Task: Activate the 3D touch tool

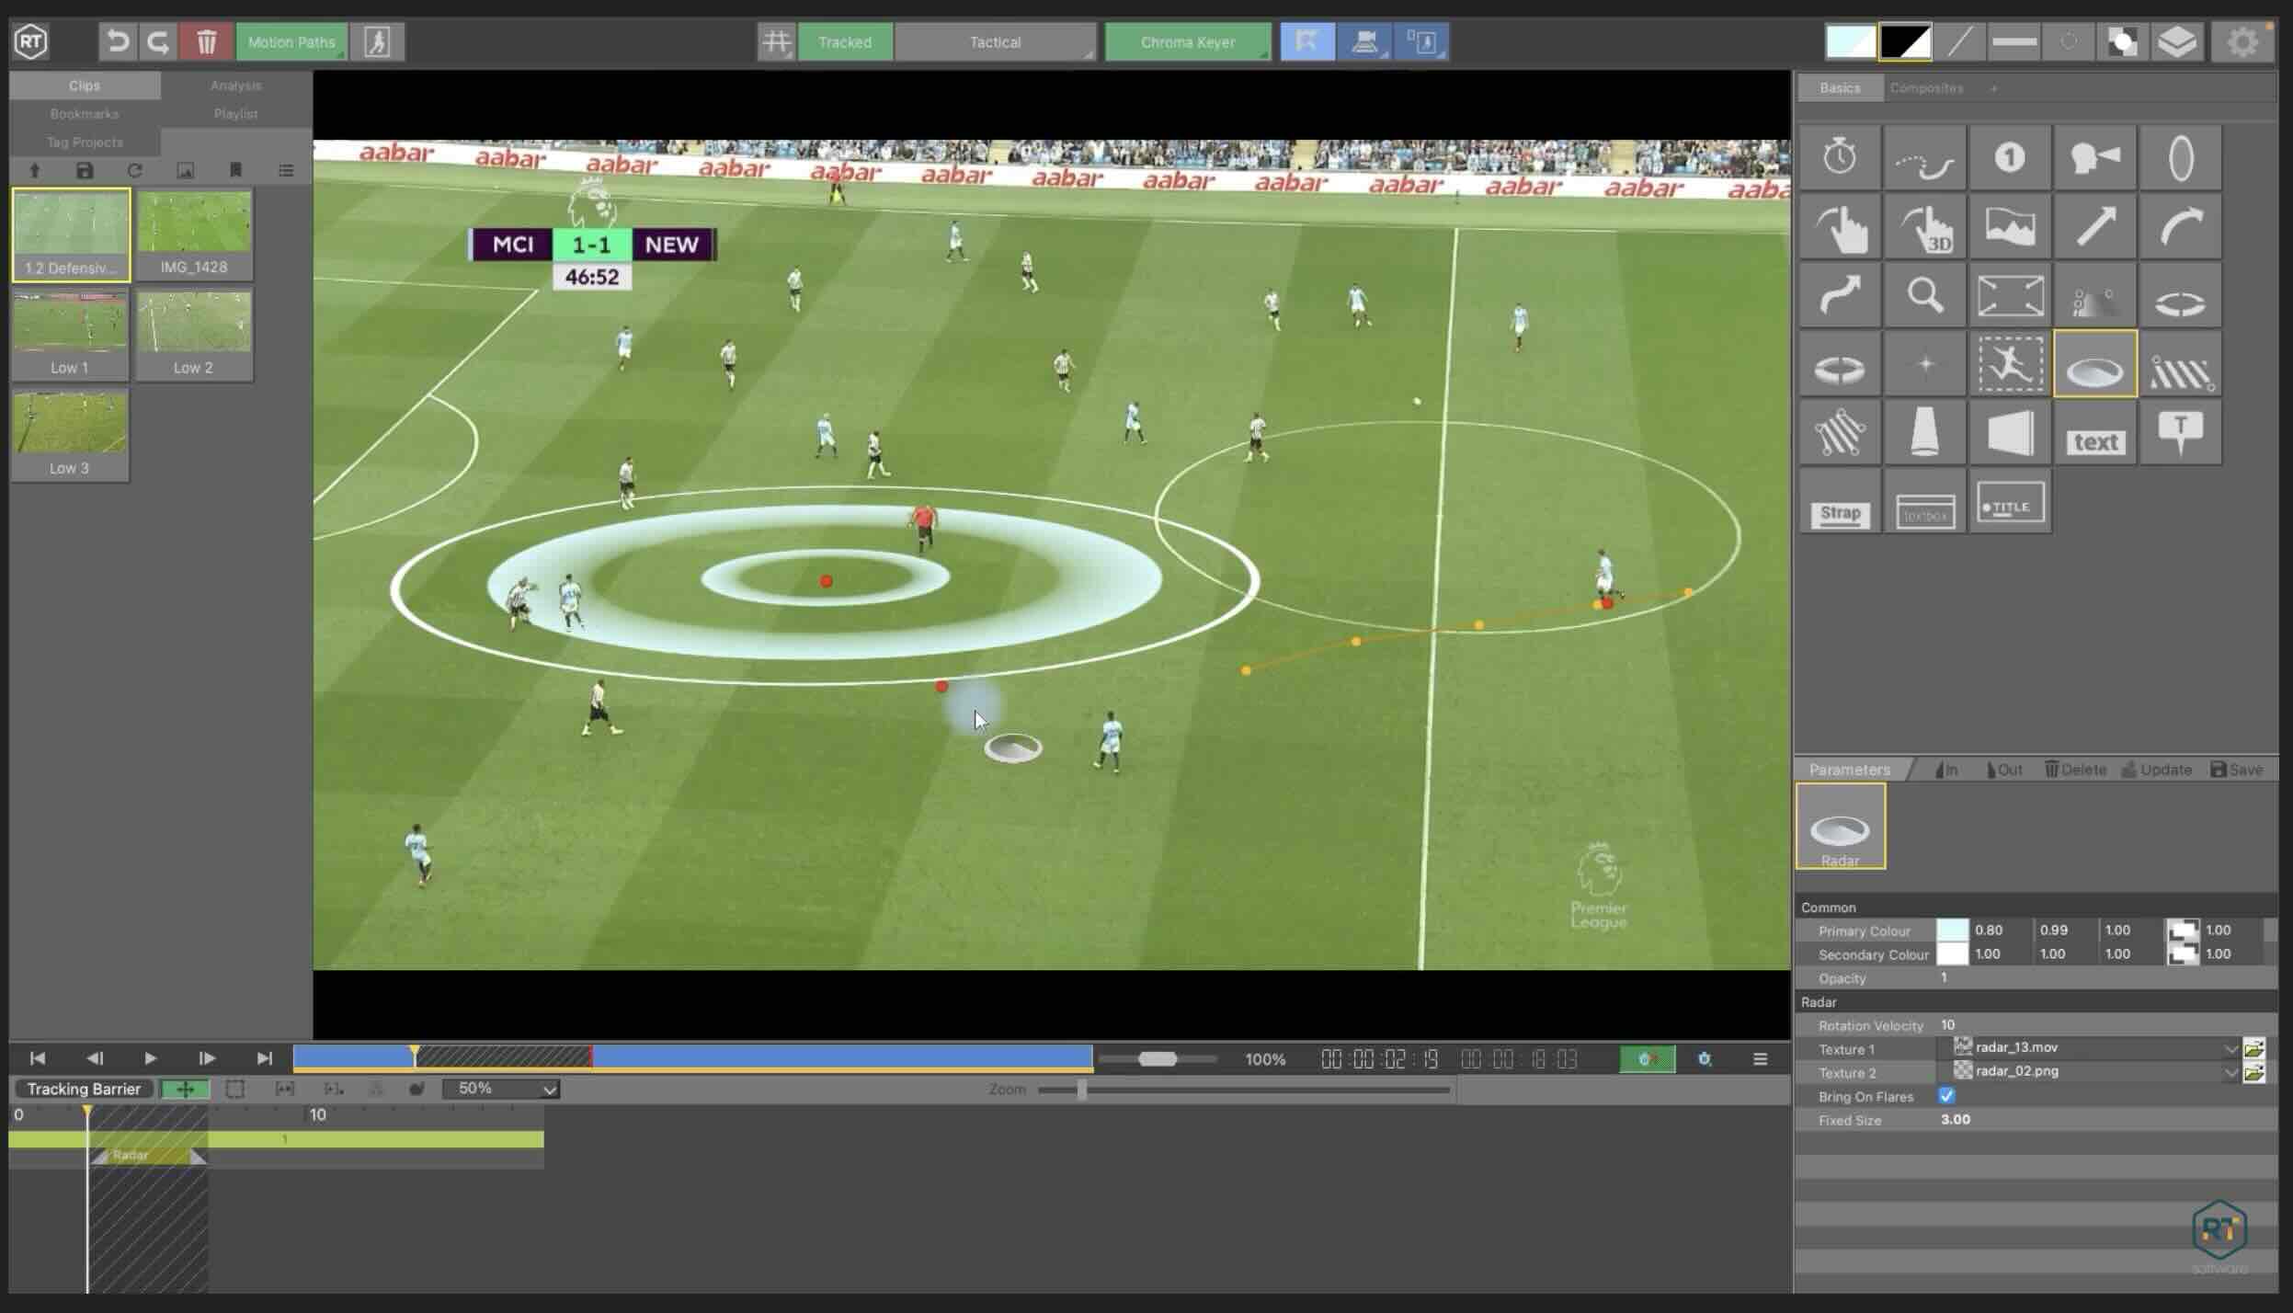Action: (1925, 225)
